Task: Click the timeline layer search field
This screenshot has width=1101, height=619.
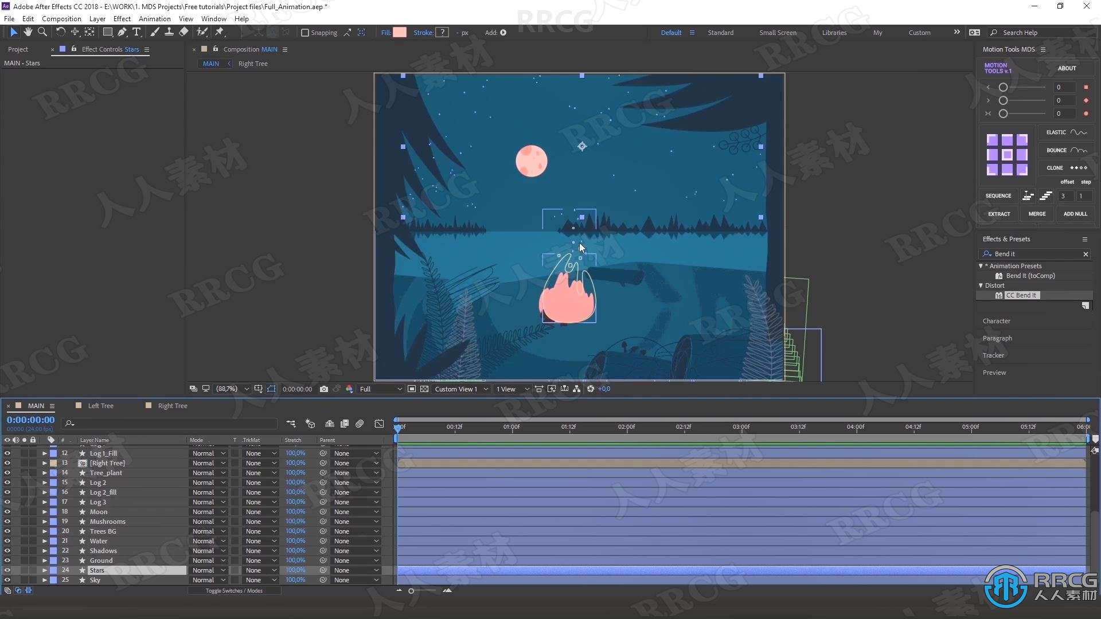Action: 170,424
